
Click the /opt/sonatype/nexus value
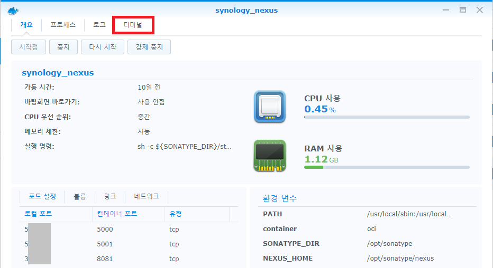pos(400,259)
